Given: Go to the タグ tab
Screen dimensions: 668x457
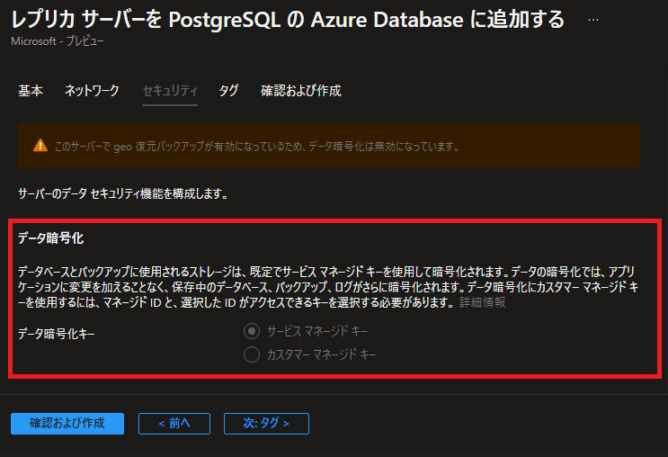Looking at the screenshot, I should [x=228, y=90].
